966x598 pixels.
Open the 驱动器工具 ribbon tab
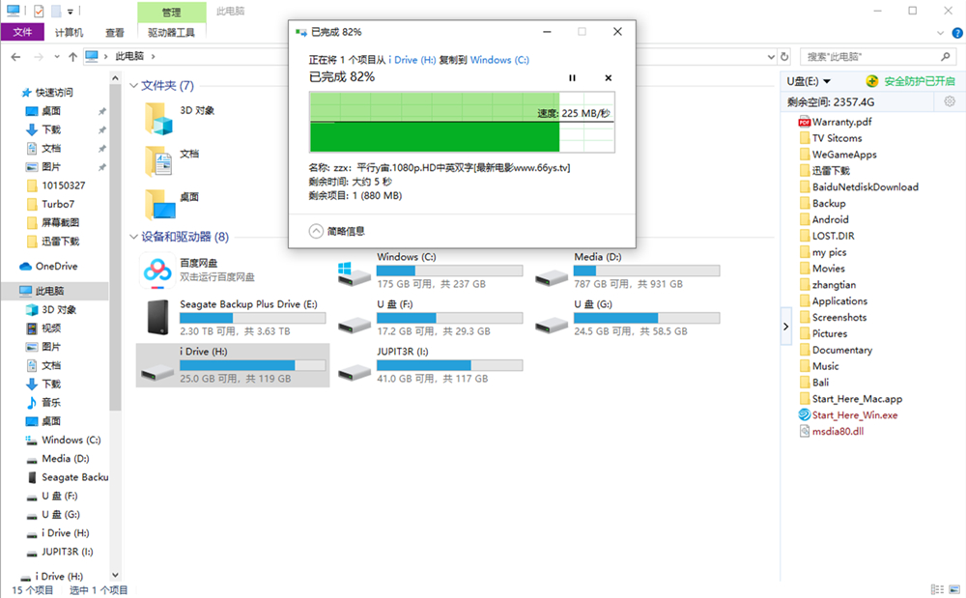171,32
